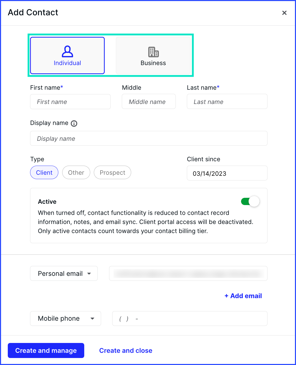
Task: Click the Business building icon
Action: point(153,52)
